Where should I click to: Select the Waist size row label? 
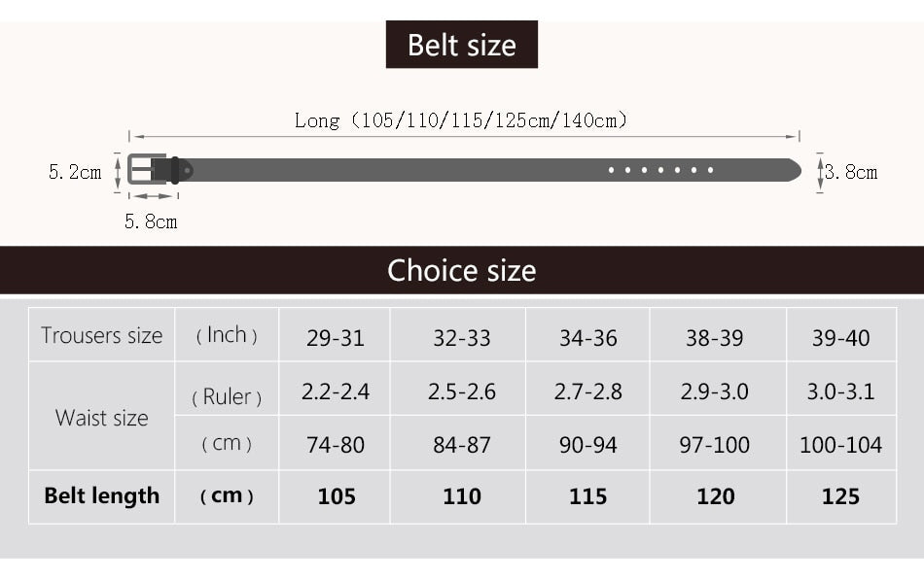point(102,418)
